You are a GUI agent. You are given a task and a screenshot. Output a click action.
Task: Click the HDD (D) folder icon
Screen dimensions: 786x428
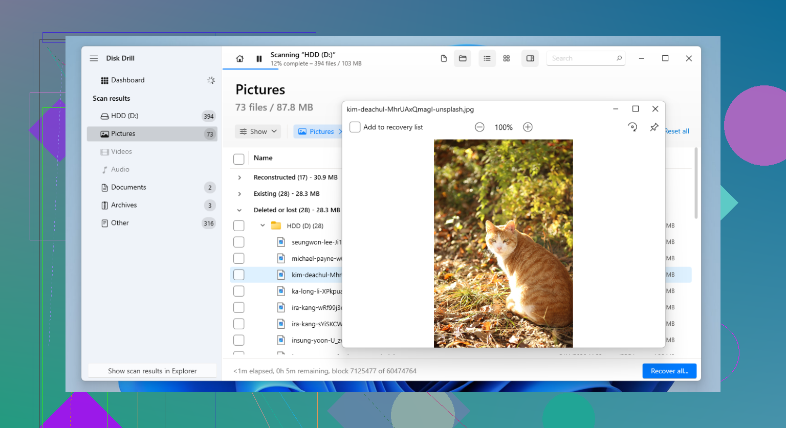276,226
